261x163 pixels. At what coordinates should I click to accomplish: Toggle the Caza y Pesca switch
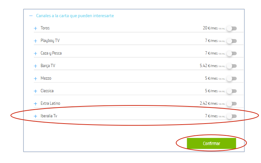(231, 53)
